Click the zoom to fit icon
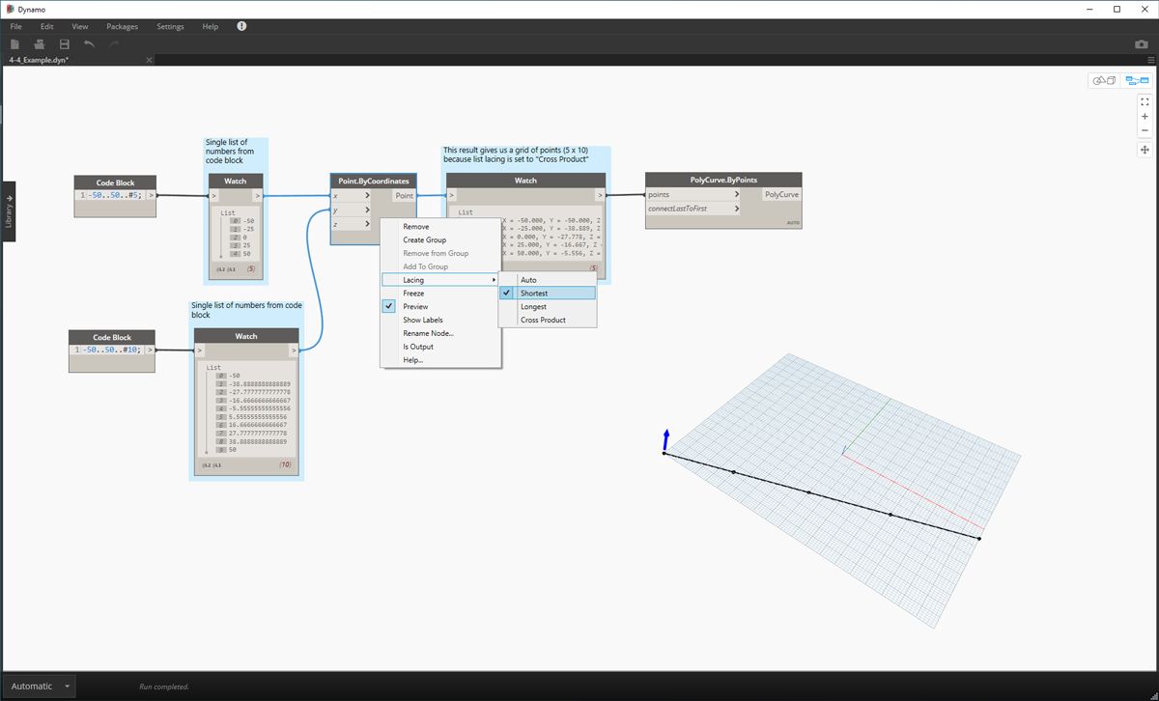Screen dimensions: 1159x701 tap(1145, 100)
